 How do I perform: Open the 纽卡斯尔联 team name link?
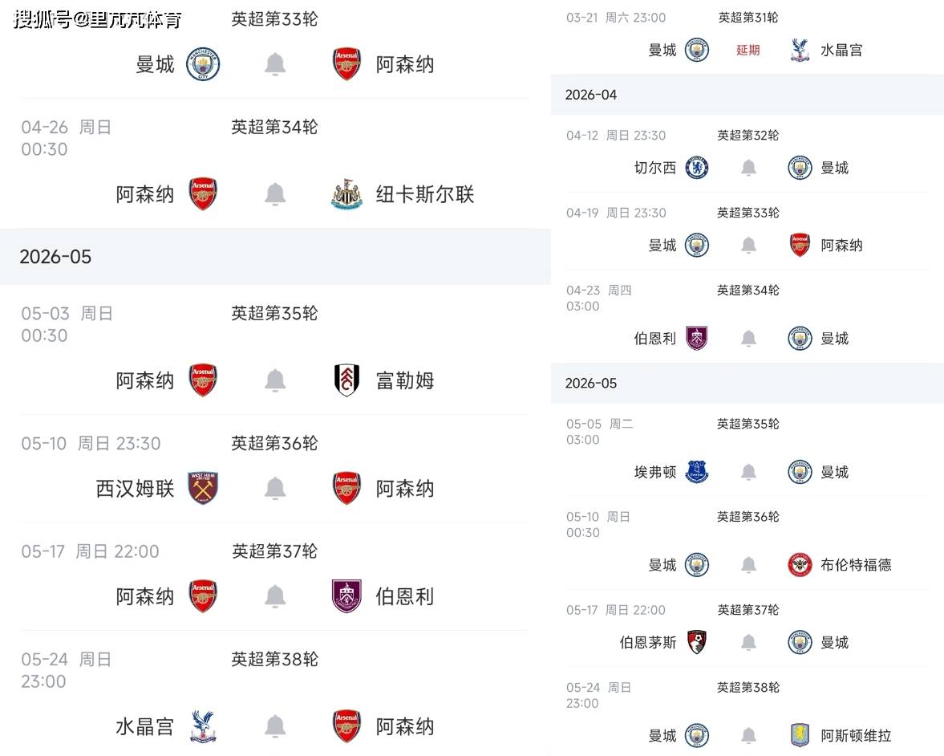pos(425,194)
